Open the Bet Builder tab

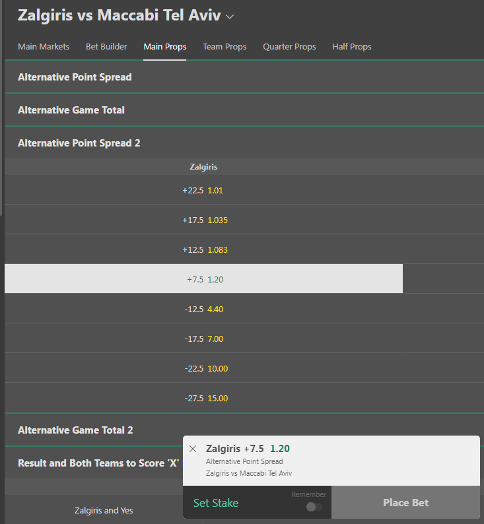[x=106, y=47]
